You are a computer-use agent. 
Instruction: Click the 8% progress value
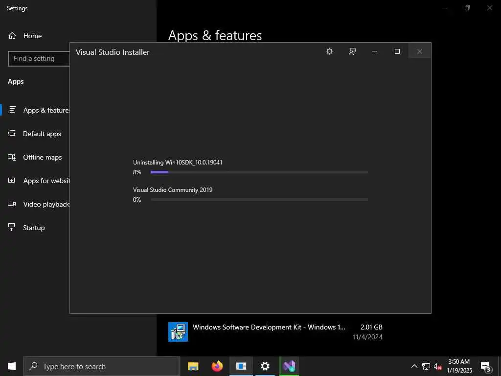tap(137, 172)
